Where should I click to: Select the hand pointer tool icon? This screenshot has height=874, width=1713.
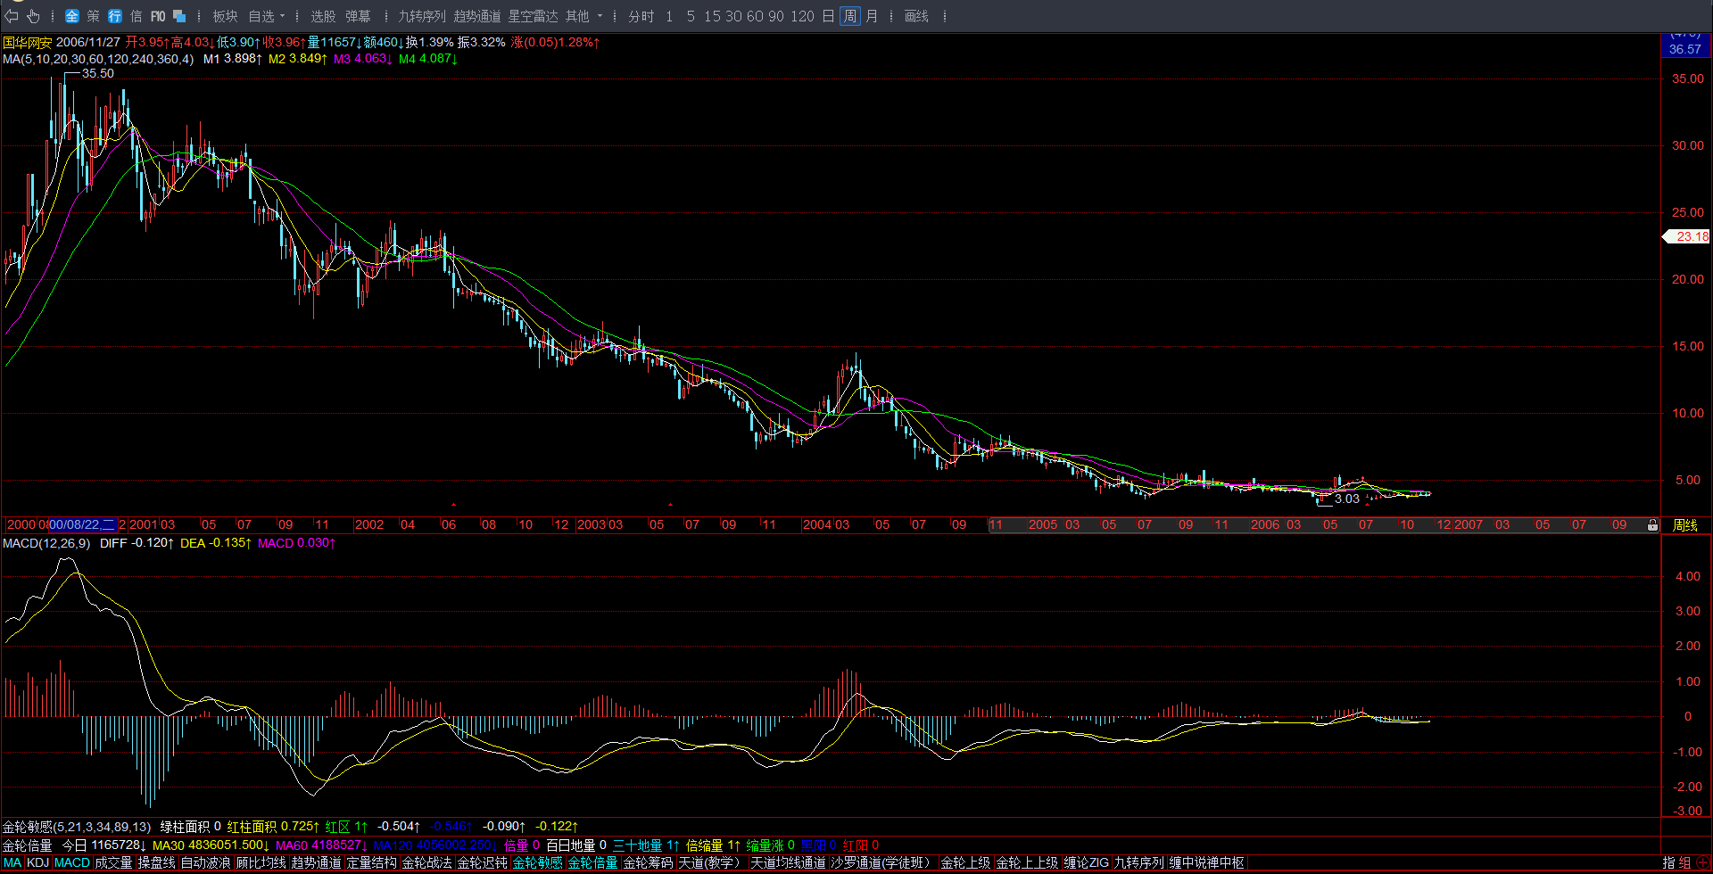coord(33,16)
